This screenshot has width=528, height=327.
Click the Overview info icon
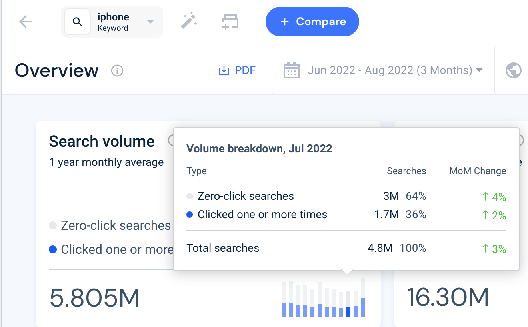click(117, 71)
